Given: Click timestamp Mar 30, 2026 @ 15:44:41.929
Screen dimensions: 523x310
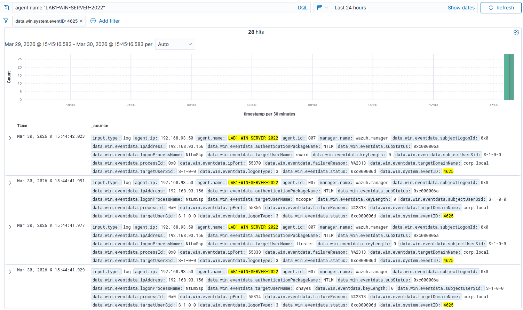Looking at the screenshot, I should (51, 270).
